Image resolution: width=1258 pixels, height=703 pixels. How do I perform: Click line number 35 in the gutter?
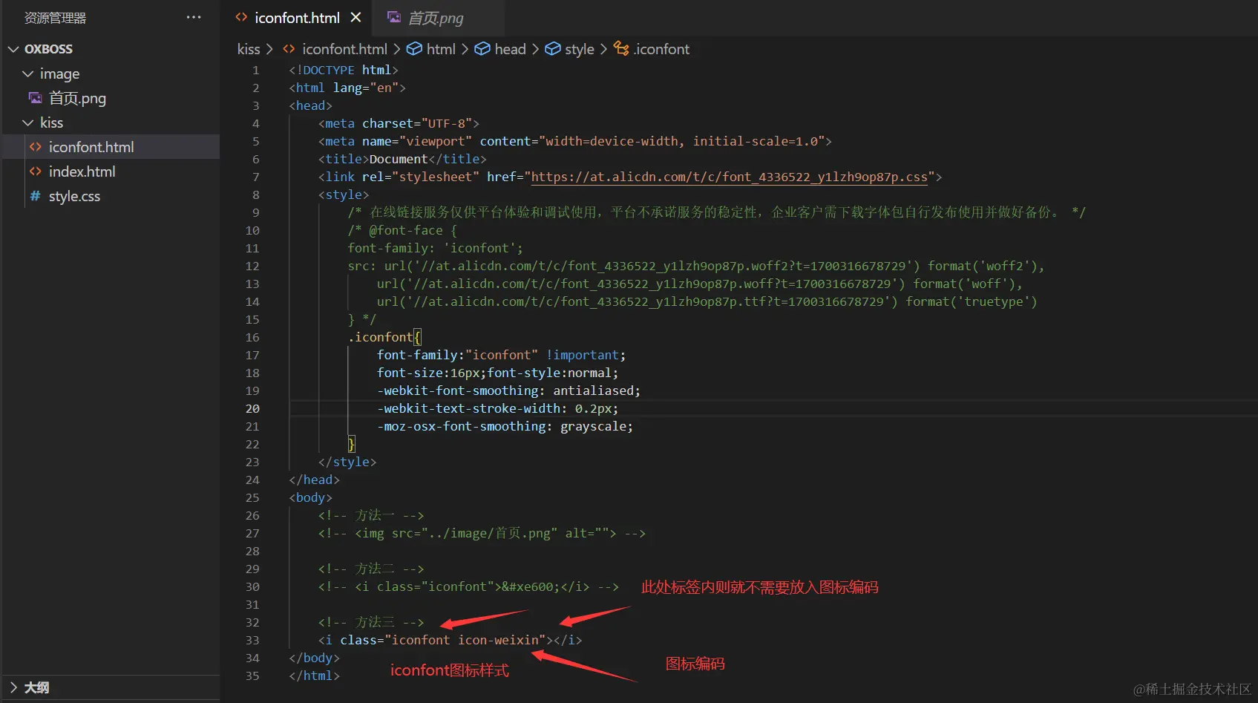tap(252, 676)
